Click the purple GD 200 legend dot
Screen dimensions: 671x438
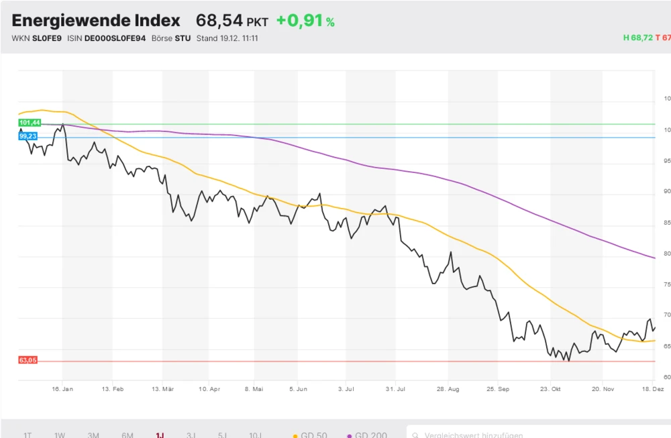pyautogui.click(x=348, y=435)
